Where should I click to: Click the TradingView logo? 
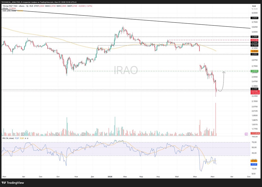click(13, 183)
